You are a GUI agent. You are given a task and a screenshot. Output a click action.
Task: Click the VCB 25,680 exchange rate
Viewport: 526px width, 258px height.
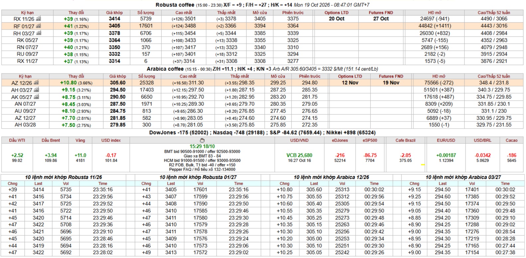click(x=299, y=155)
